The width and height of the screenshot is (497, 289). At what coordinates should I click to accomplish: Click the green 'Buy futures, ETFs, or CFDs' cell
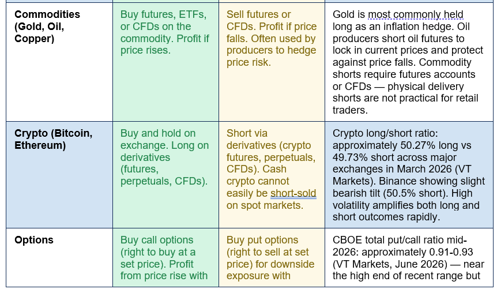(166, 62)
